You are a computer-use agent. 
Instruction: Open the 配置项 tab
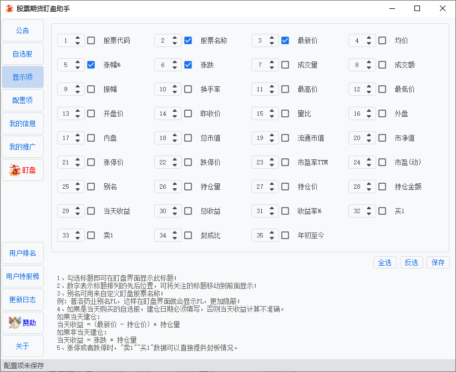click(x=23, y=100)
